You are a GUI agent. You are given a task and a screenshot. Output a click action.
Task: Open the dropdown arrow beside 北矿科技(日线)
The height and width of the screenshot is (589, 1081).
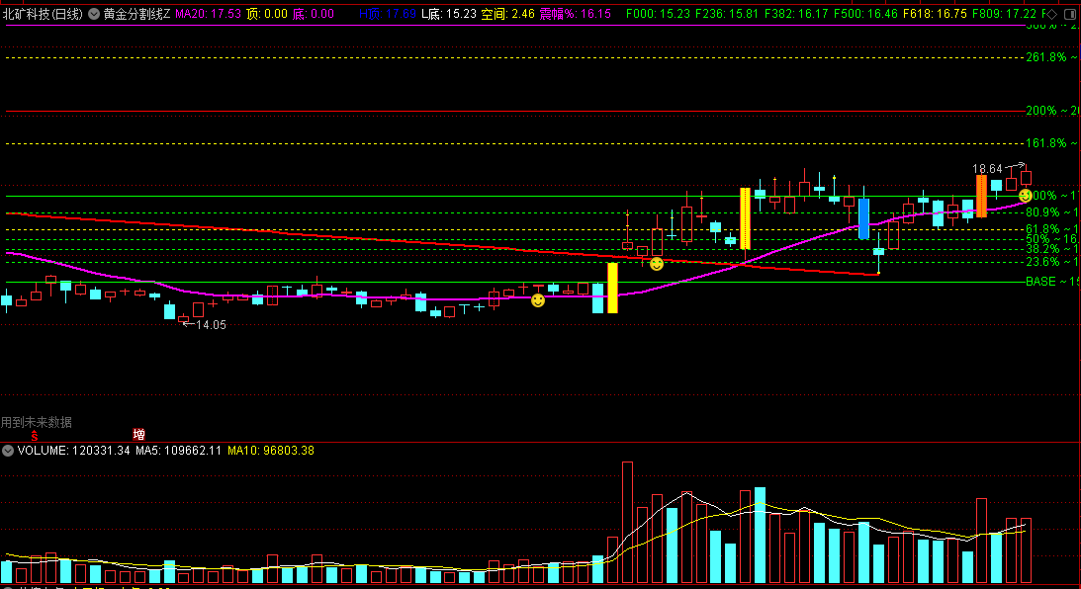click(x=94, y=14)
